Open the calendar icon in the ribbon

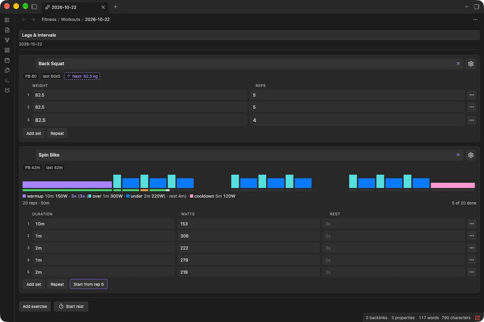coord(7,60)
